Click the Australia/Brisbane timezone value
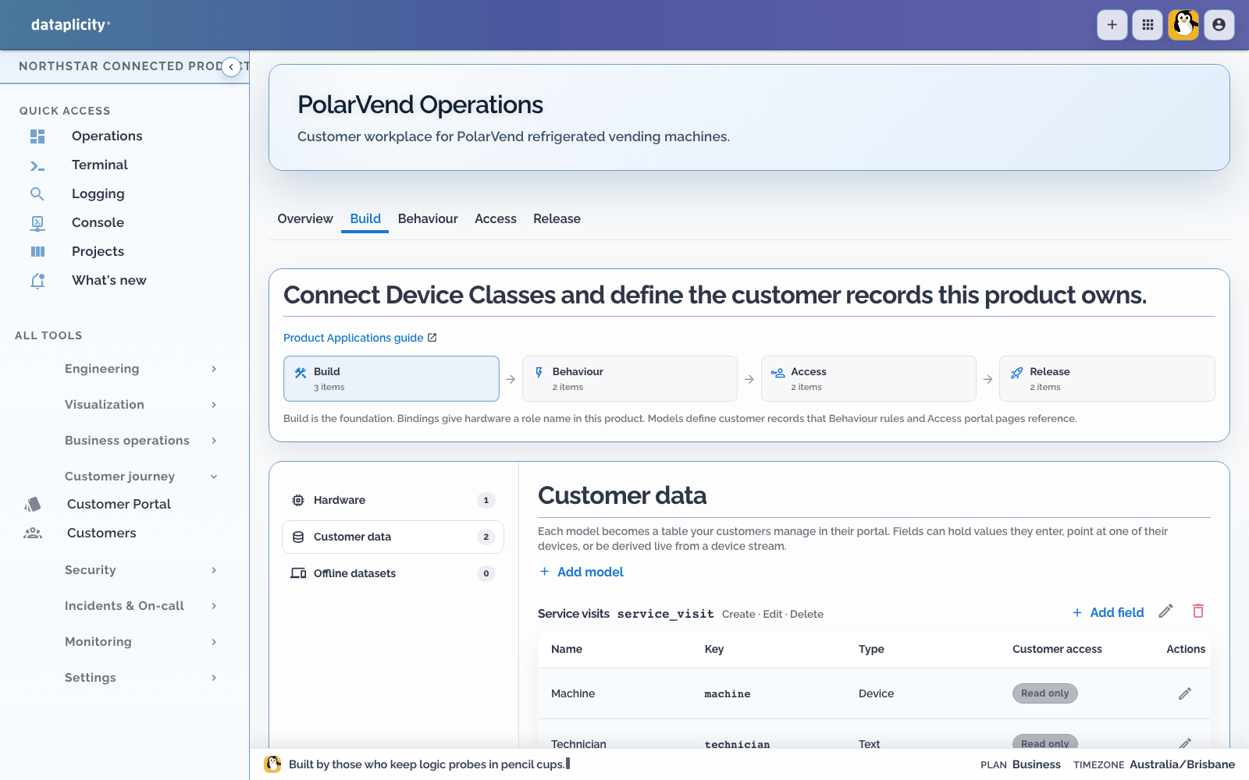This screenshot has width=1249, height=780. 1182,764
